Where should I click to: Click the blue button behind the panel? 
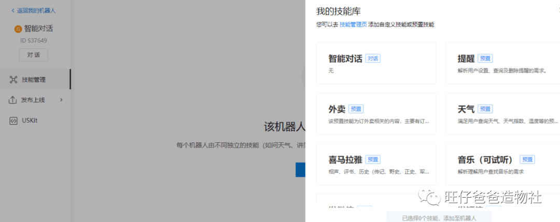click(300, 170)
